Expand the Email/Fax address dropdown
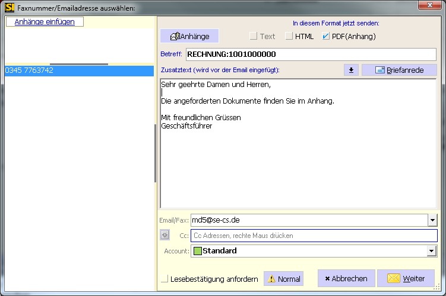The height and width of the screenshot is (296, 446). [432, 220]
